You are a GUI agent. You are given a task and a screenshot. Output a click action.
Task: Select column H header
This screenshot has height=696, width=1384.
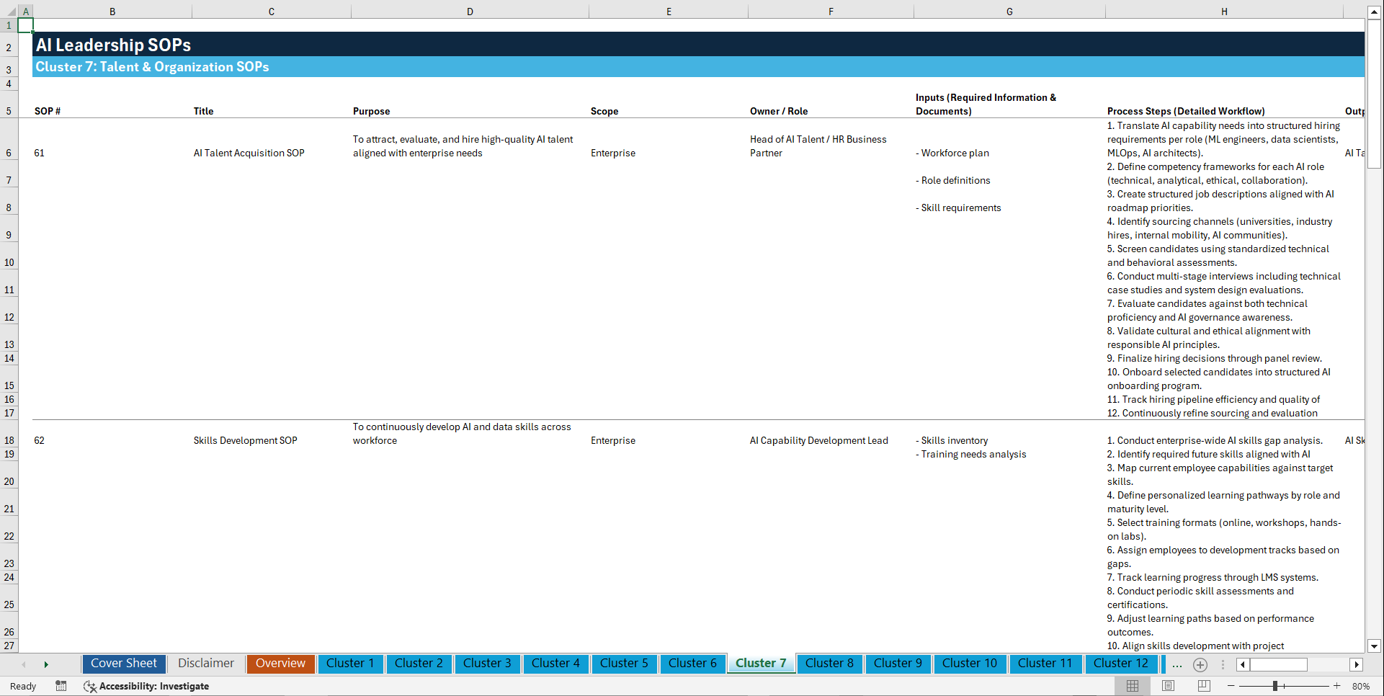tap(1224, 12)
